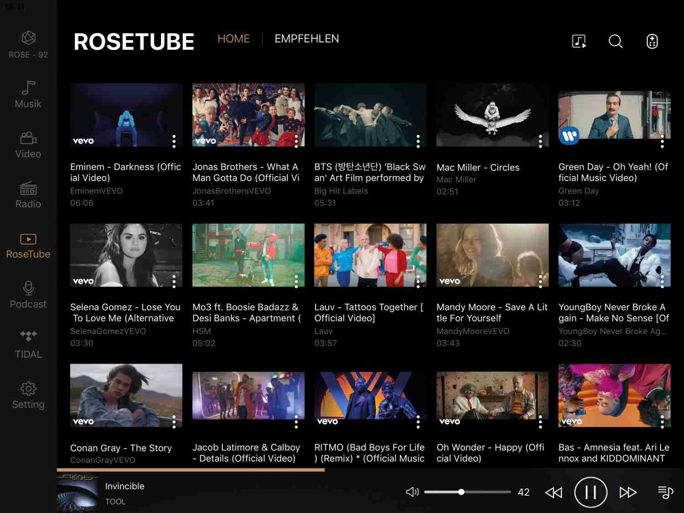
Task: Play Selena Gomez video thumbnail
Action: click(126, 255)
